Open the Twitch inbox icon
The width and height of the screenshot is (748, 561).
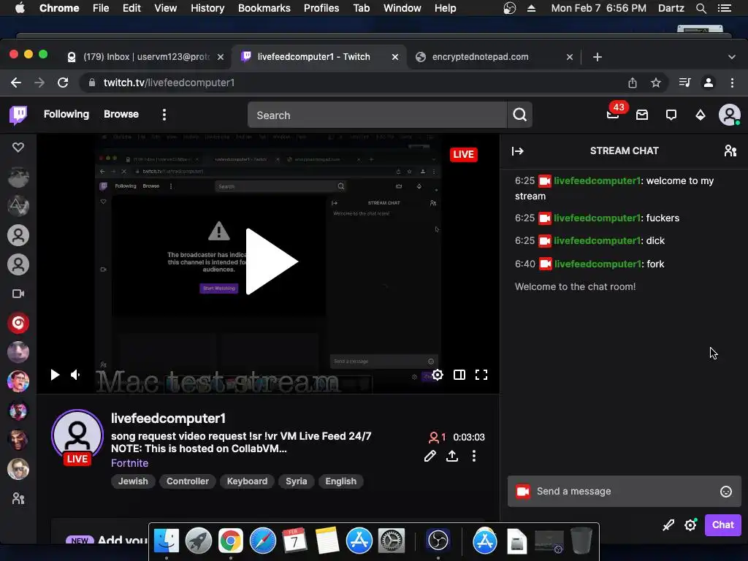click(x=642, y=115)
